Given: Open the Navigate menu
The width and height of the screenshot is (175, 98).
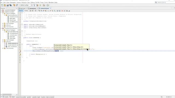Looking at the screenshot, I should (13, 2).
